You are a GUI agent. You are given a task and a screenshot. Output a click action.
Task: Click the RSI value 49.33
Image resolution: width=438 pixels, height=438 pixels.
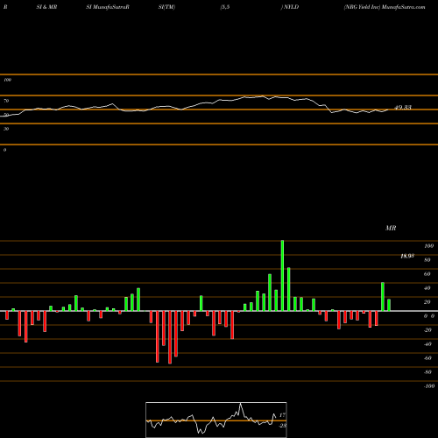(403, 108)
